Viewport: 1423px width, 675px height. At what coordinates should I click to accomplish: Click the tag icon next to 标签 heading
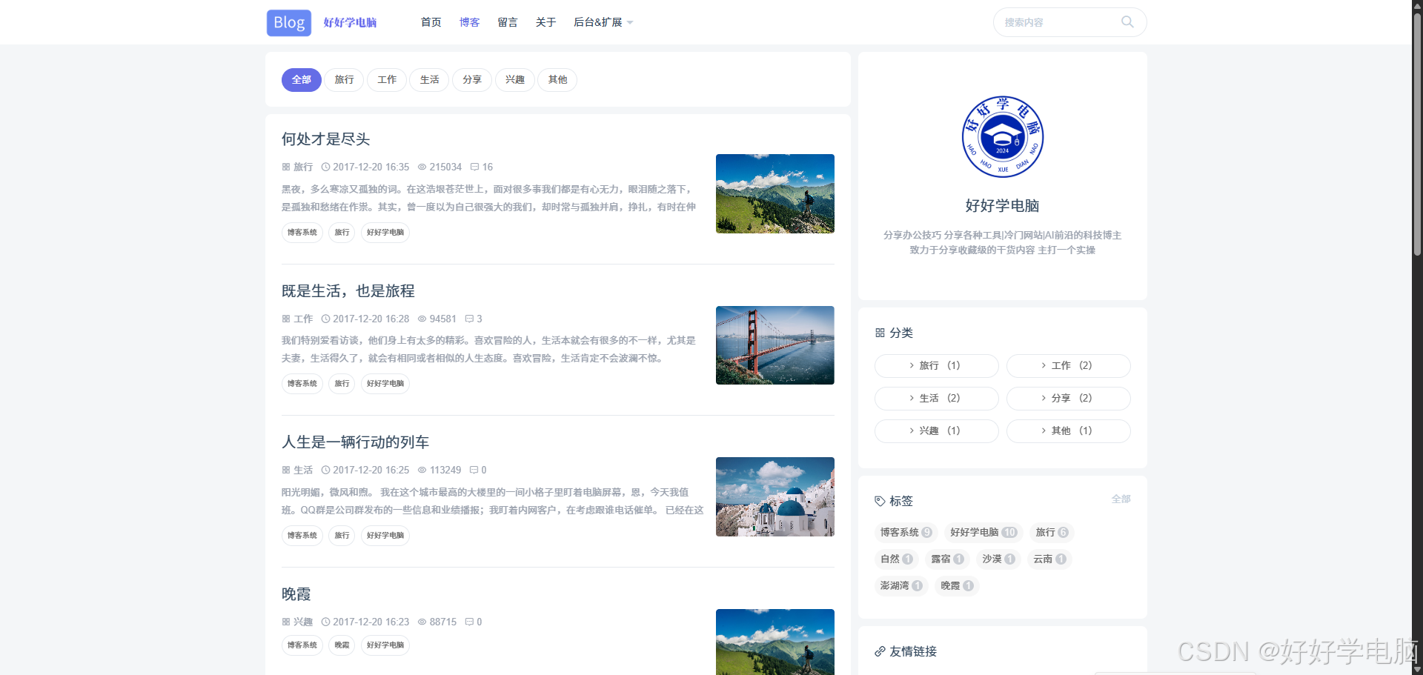pyautogui.click(x=880, y=502)
